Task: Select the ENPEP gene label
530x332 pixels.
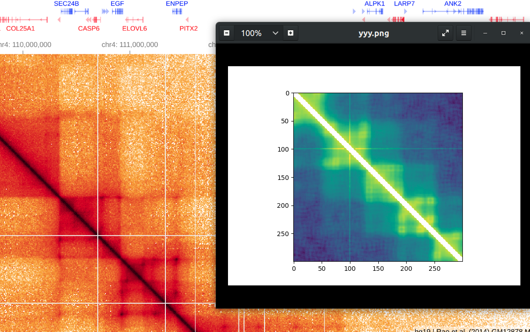Action: (x=177, y=4)
